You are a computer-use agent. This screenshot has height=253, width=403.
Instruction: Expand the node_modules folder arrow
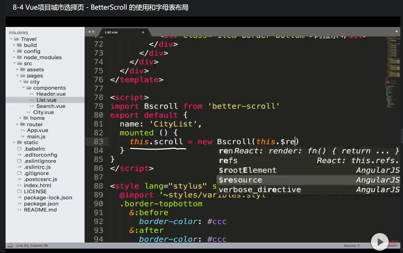tap(14, 57)
